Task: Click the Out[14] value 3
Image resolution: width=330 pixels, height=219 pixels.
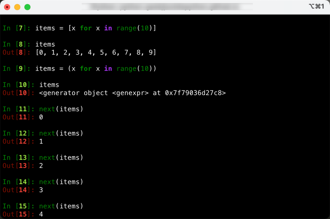Action: [x=41, y=190]
